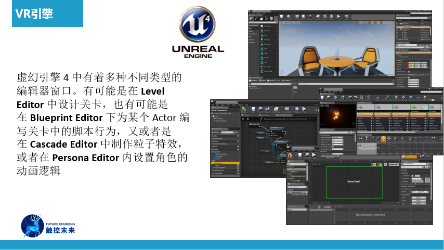
Task: Click Location X field in Level Details
Action: pyautogui.click(x=411, y=62)
